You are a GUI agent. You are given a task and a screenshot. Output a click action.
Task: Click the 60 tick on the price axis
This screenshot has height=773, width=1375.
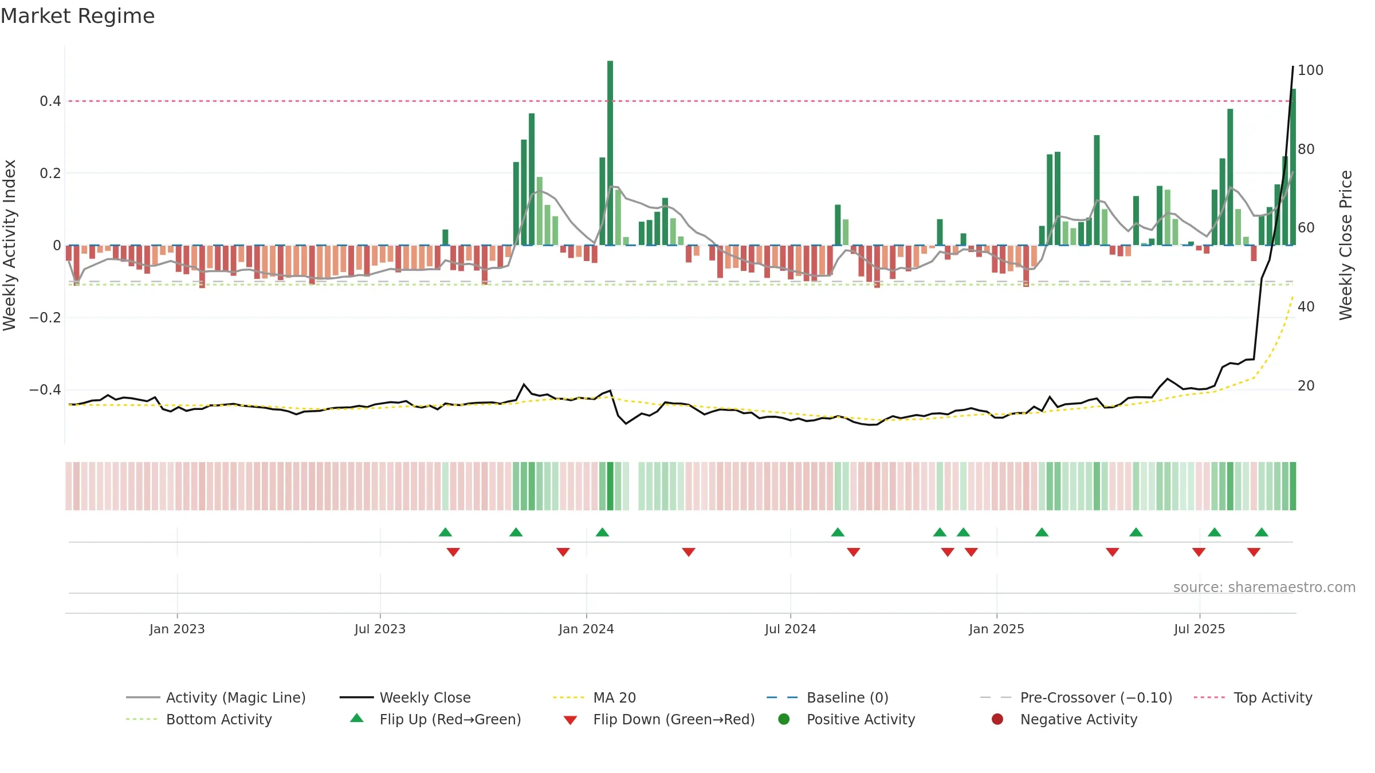point(1306,228)
